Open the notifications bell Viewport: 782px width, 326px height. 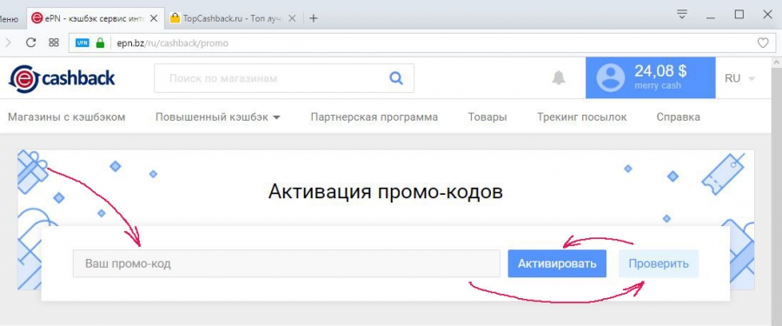click(559, 78)
